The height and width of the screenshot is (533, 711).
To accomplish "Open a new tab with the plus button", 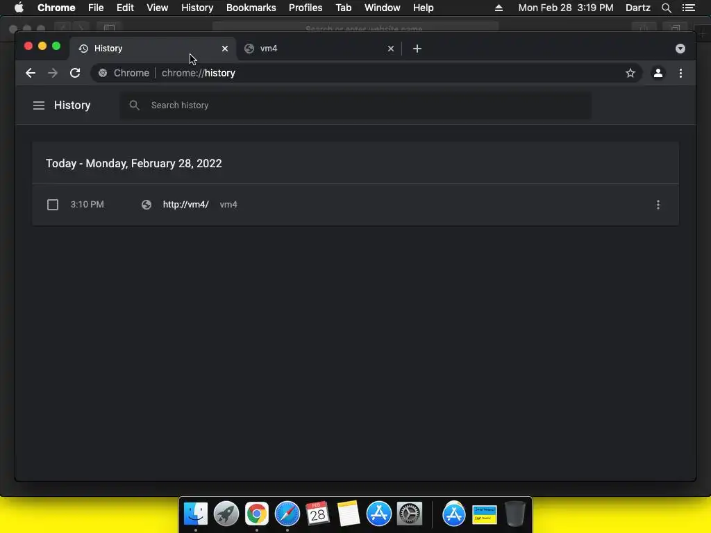I will (x=417, y=49).
